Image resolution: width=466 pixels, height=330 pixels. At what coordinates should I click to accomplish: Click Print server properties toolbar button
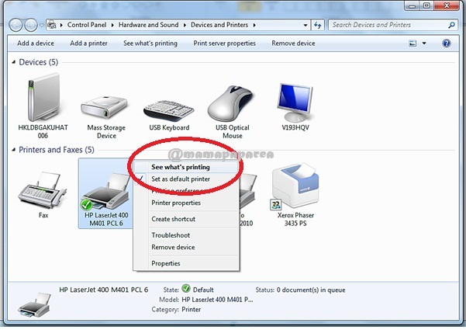point(224,43)
